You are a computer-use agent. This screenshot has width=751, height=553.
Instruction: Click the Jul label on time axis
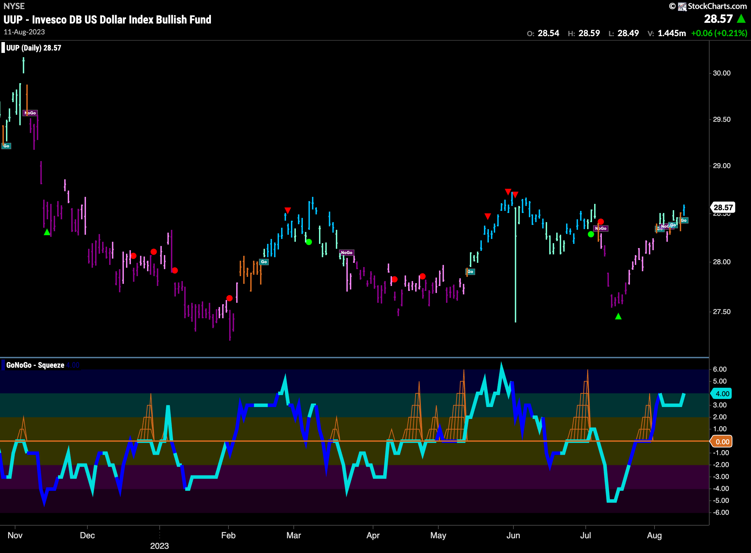coord(585,535)
